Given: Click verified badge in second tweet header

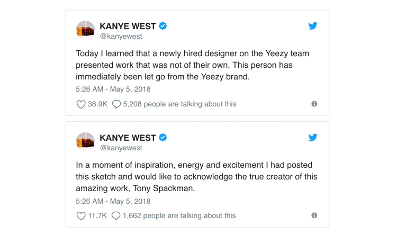Looking at the screenshot, I should click(x=163, y=138).
